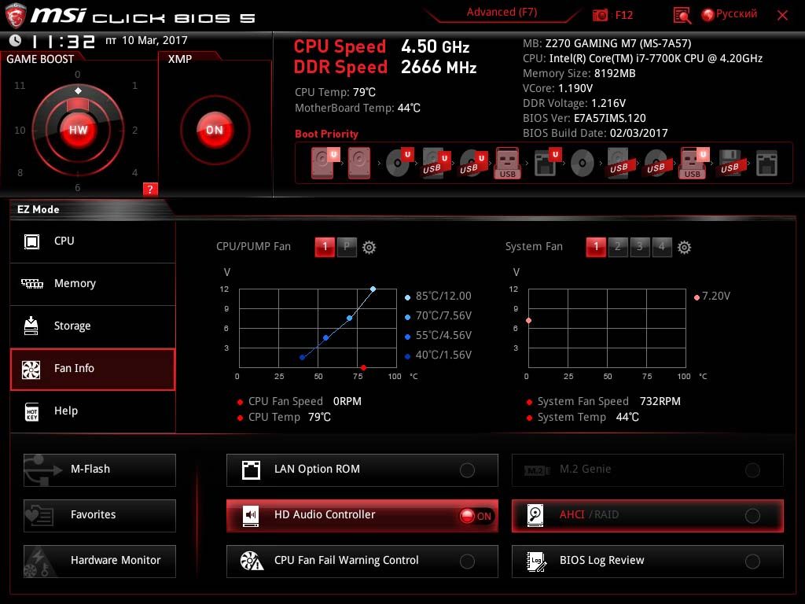The image size is (805, 604).
Task: Open the Memory section
Action: (93, 284)
